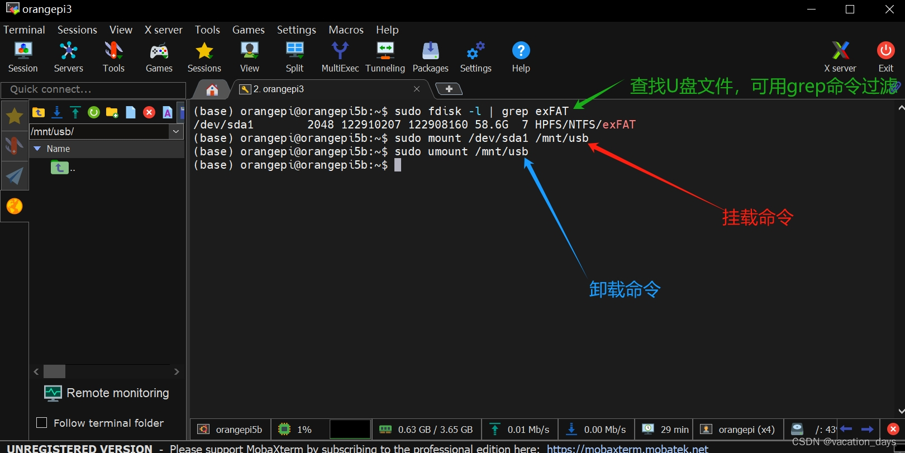
Task: Open the Help menu
Action: click(387, 30)
